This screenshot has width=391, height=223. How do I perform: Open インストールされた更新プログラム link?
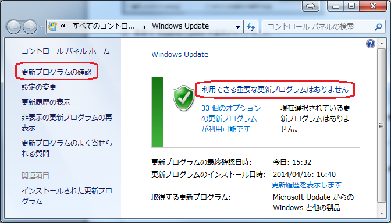click(67, 196)
